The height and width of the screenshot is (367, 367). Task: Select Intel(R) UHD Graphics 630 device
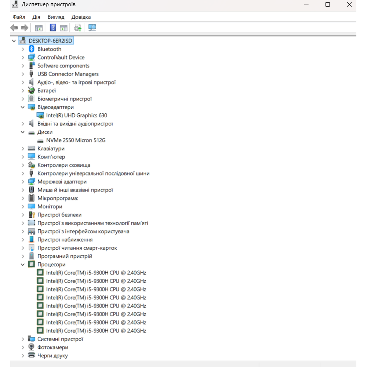(76, 115)
